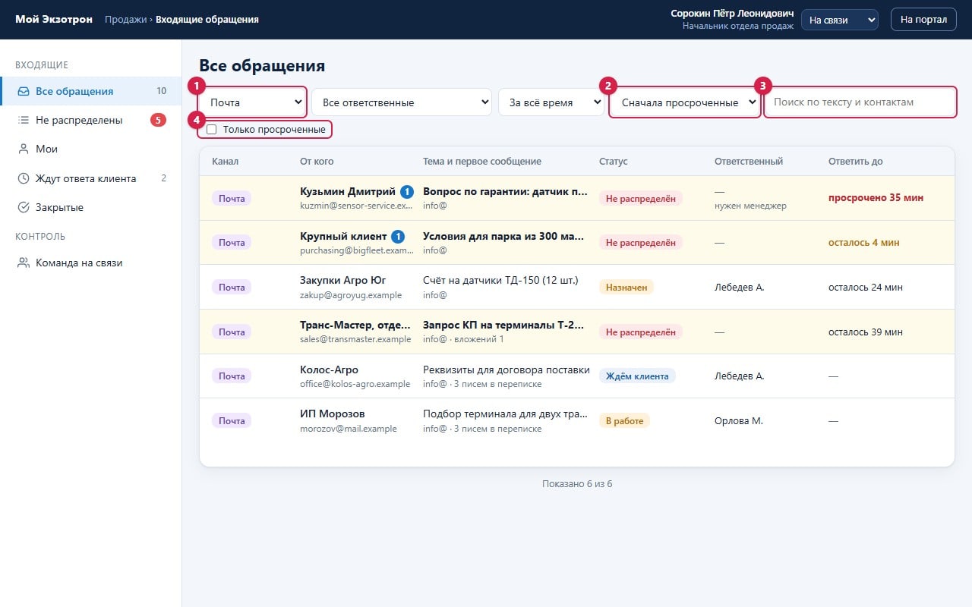Click the team icon beside Команда на связи

[x=24, y=263]
